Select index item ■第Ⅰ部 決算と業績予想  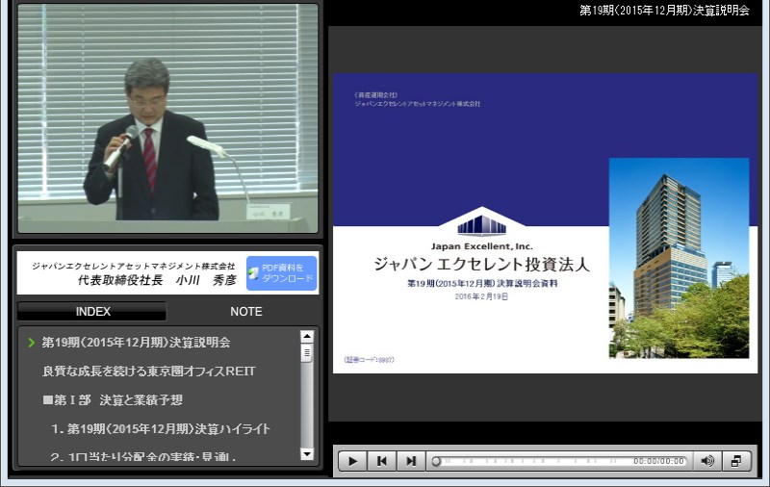point(113,399)
